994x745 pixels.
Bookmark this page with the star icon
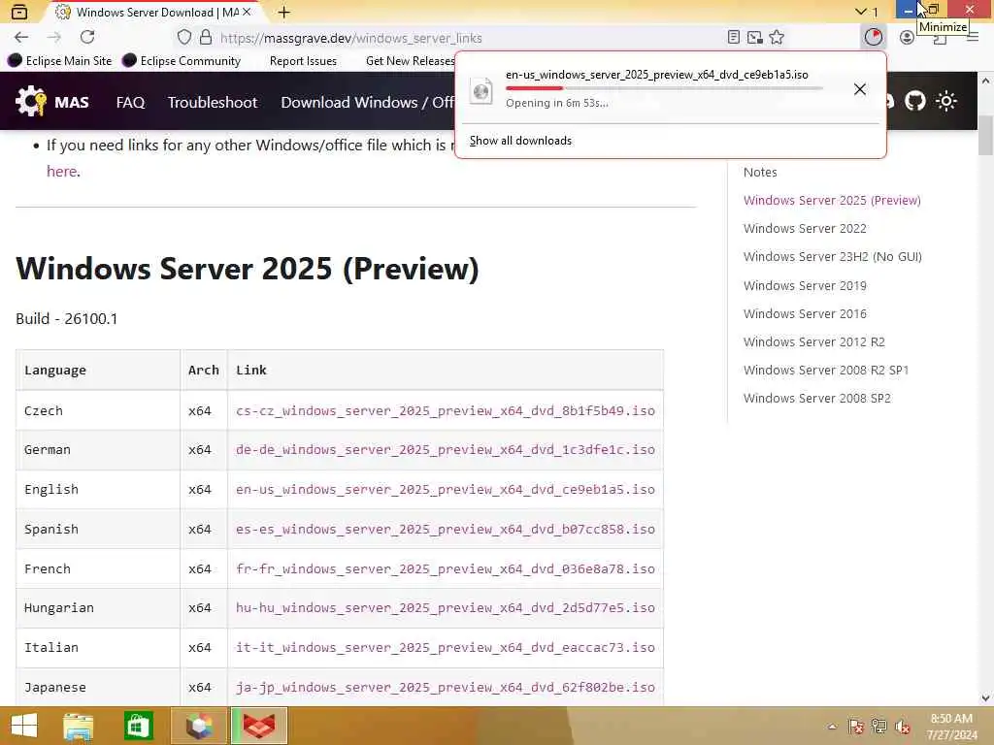(777, 38)
